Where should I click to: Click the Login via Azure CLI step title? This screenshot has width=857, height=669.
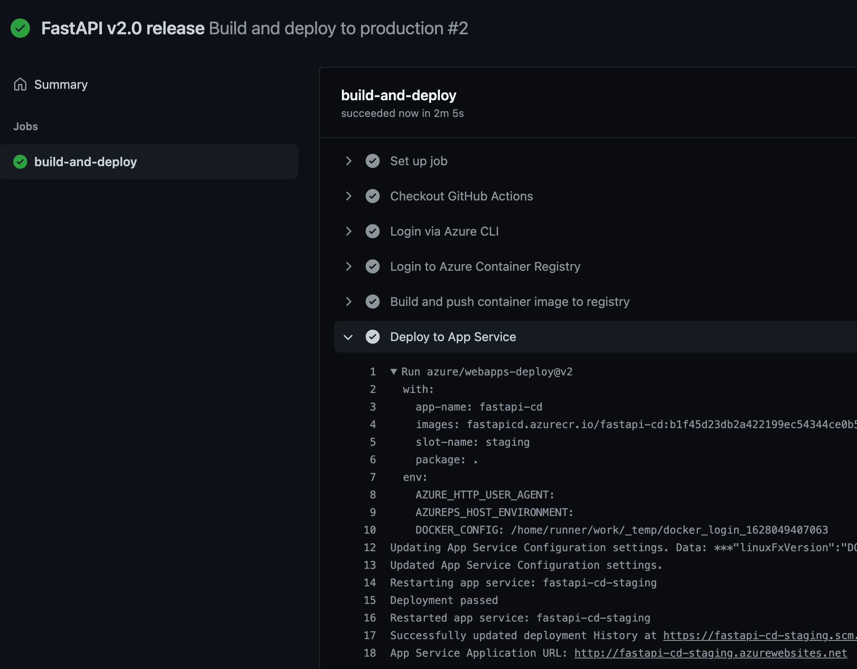click(x=444, y=231)
